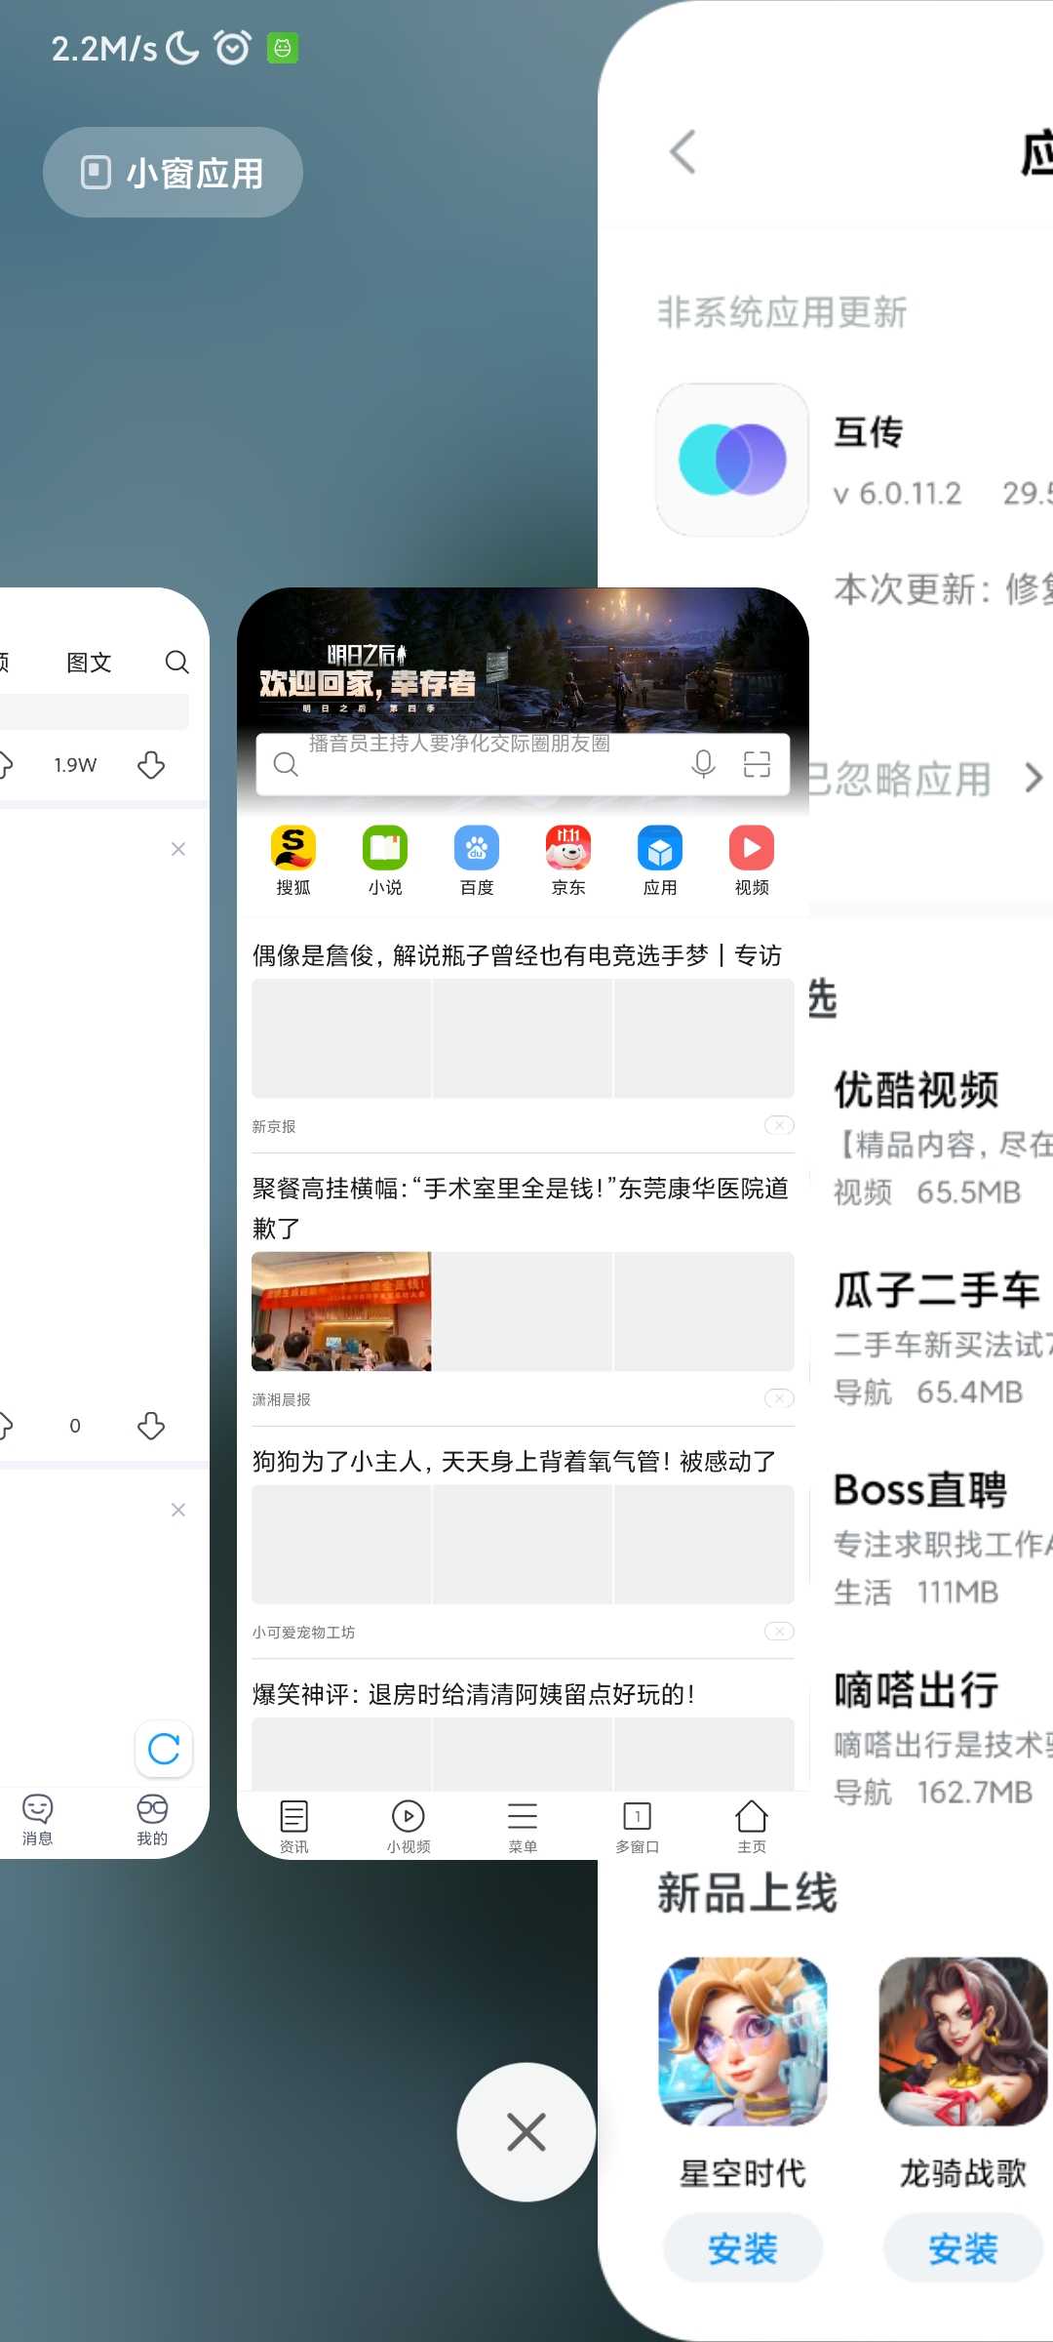Focus the browser search box
Screen dimensions: 1053x2342
click(523, 764)
